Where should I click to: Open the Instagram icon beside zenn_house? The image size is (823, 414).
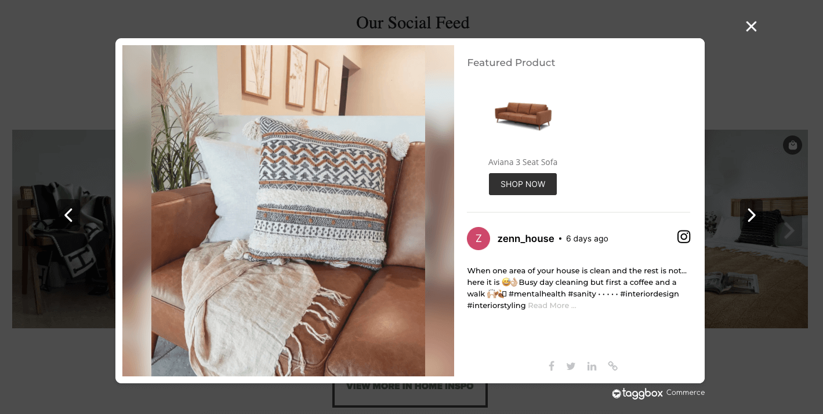684,237
